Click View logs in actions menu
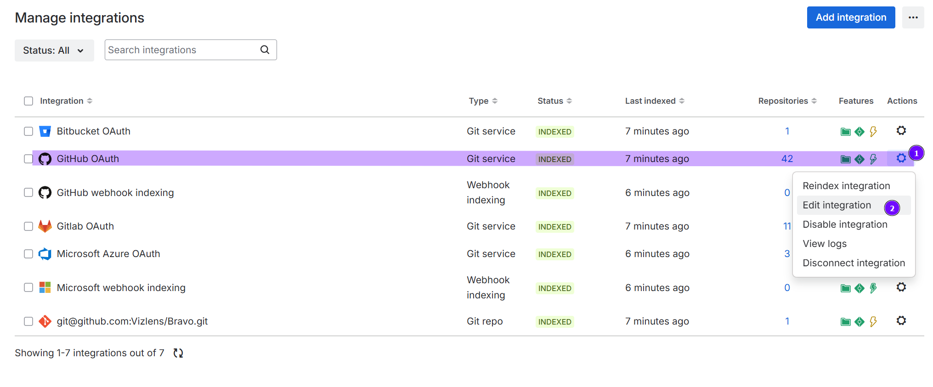Image resolution: width=933 pixels, height=387 pixels. [x=825, y=244]
